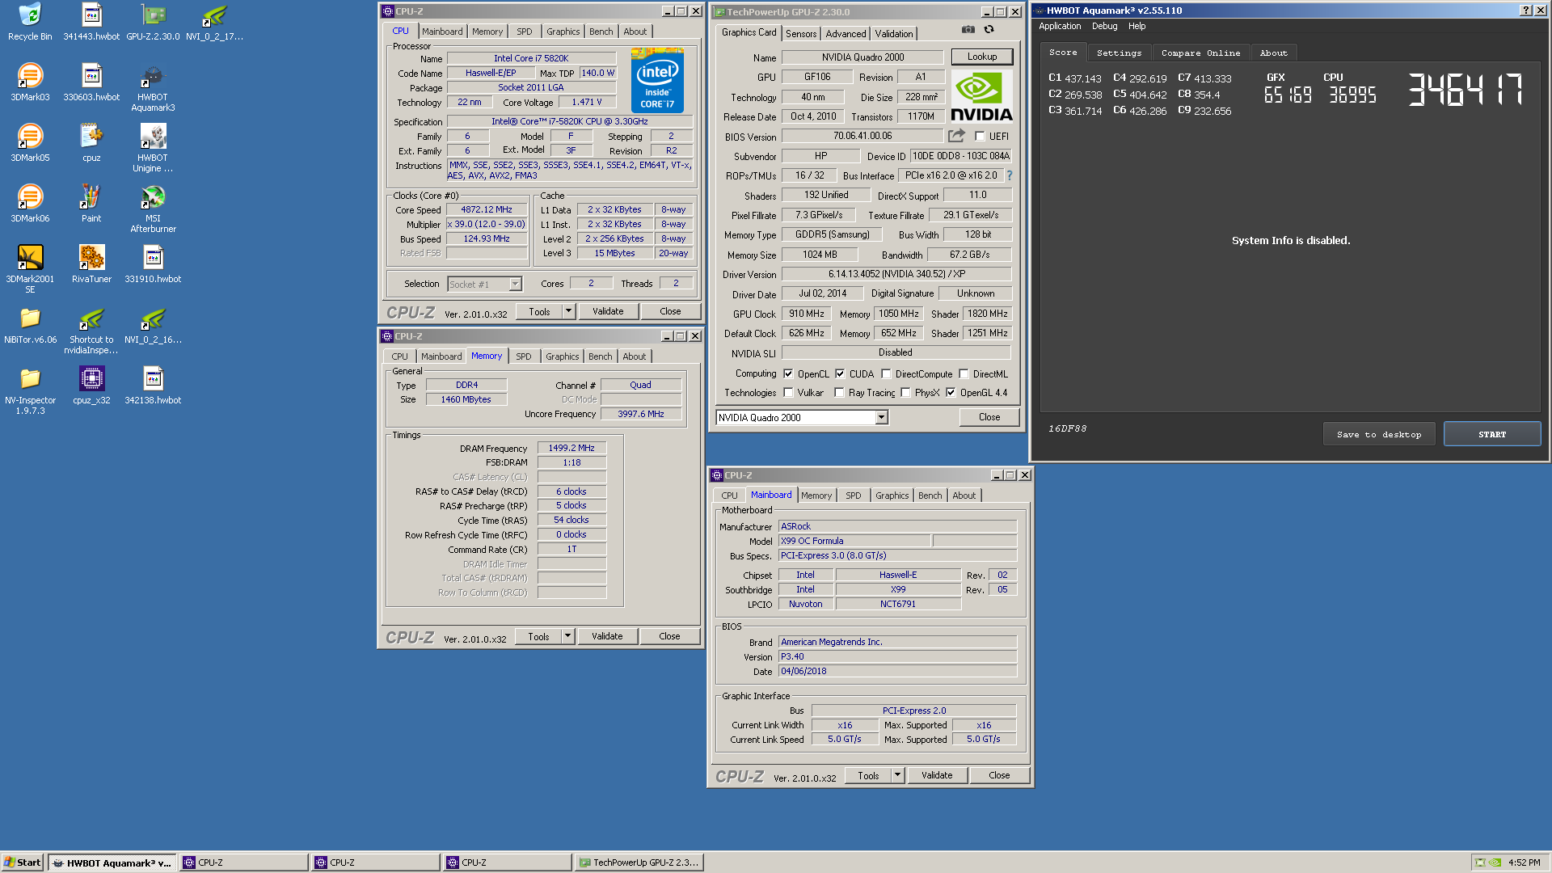1552x873 pixels.
Task: Open the NV-Inspector 1.9.7.3 folder
Action: 30,390
